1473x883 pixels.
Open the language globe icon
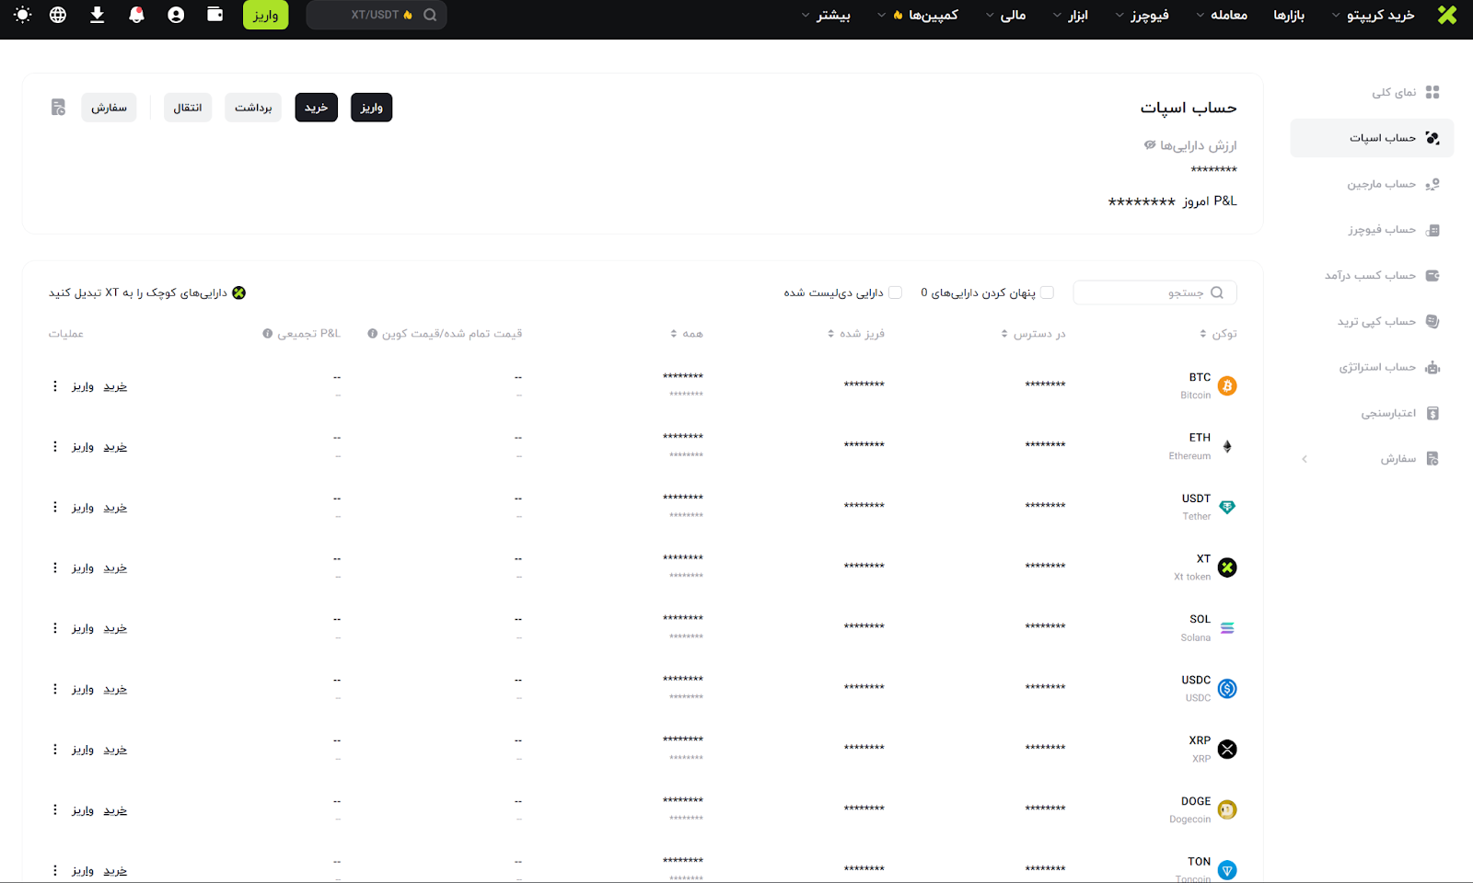(58, 15)
